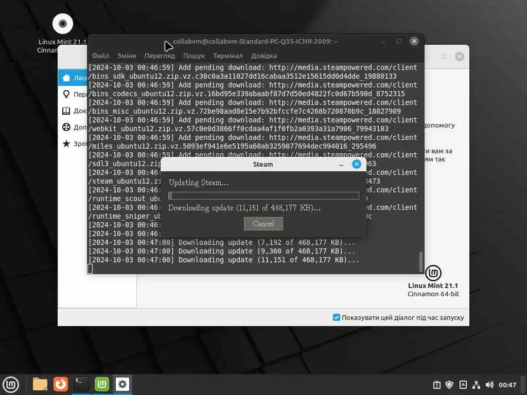Switch to the gear-icon Steam taskbar item

[x=122, y=384]
